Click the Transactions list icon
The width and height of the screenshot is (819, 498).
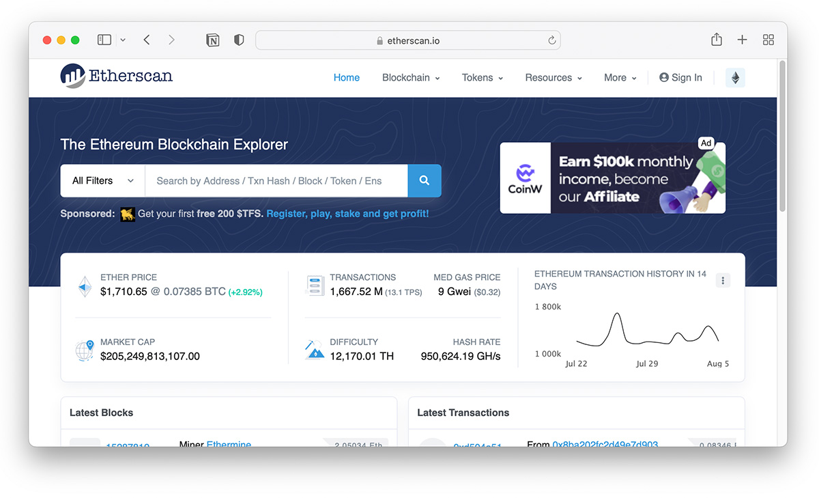coord(315,285)
